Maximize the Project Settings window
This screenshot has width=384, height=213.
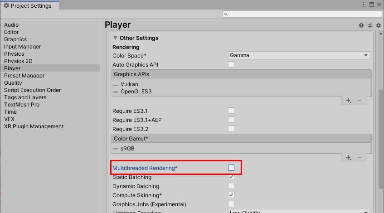coord(372,5)
